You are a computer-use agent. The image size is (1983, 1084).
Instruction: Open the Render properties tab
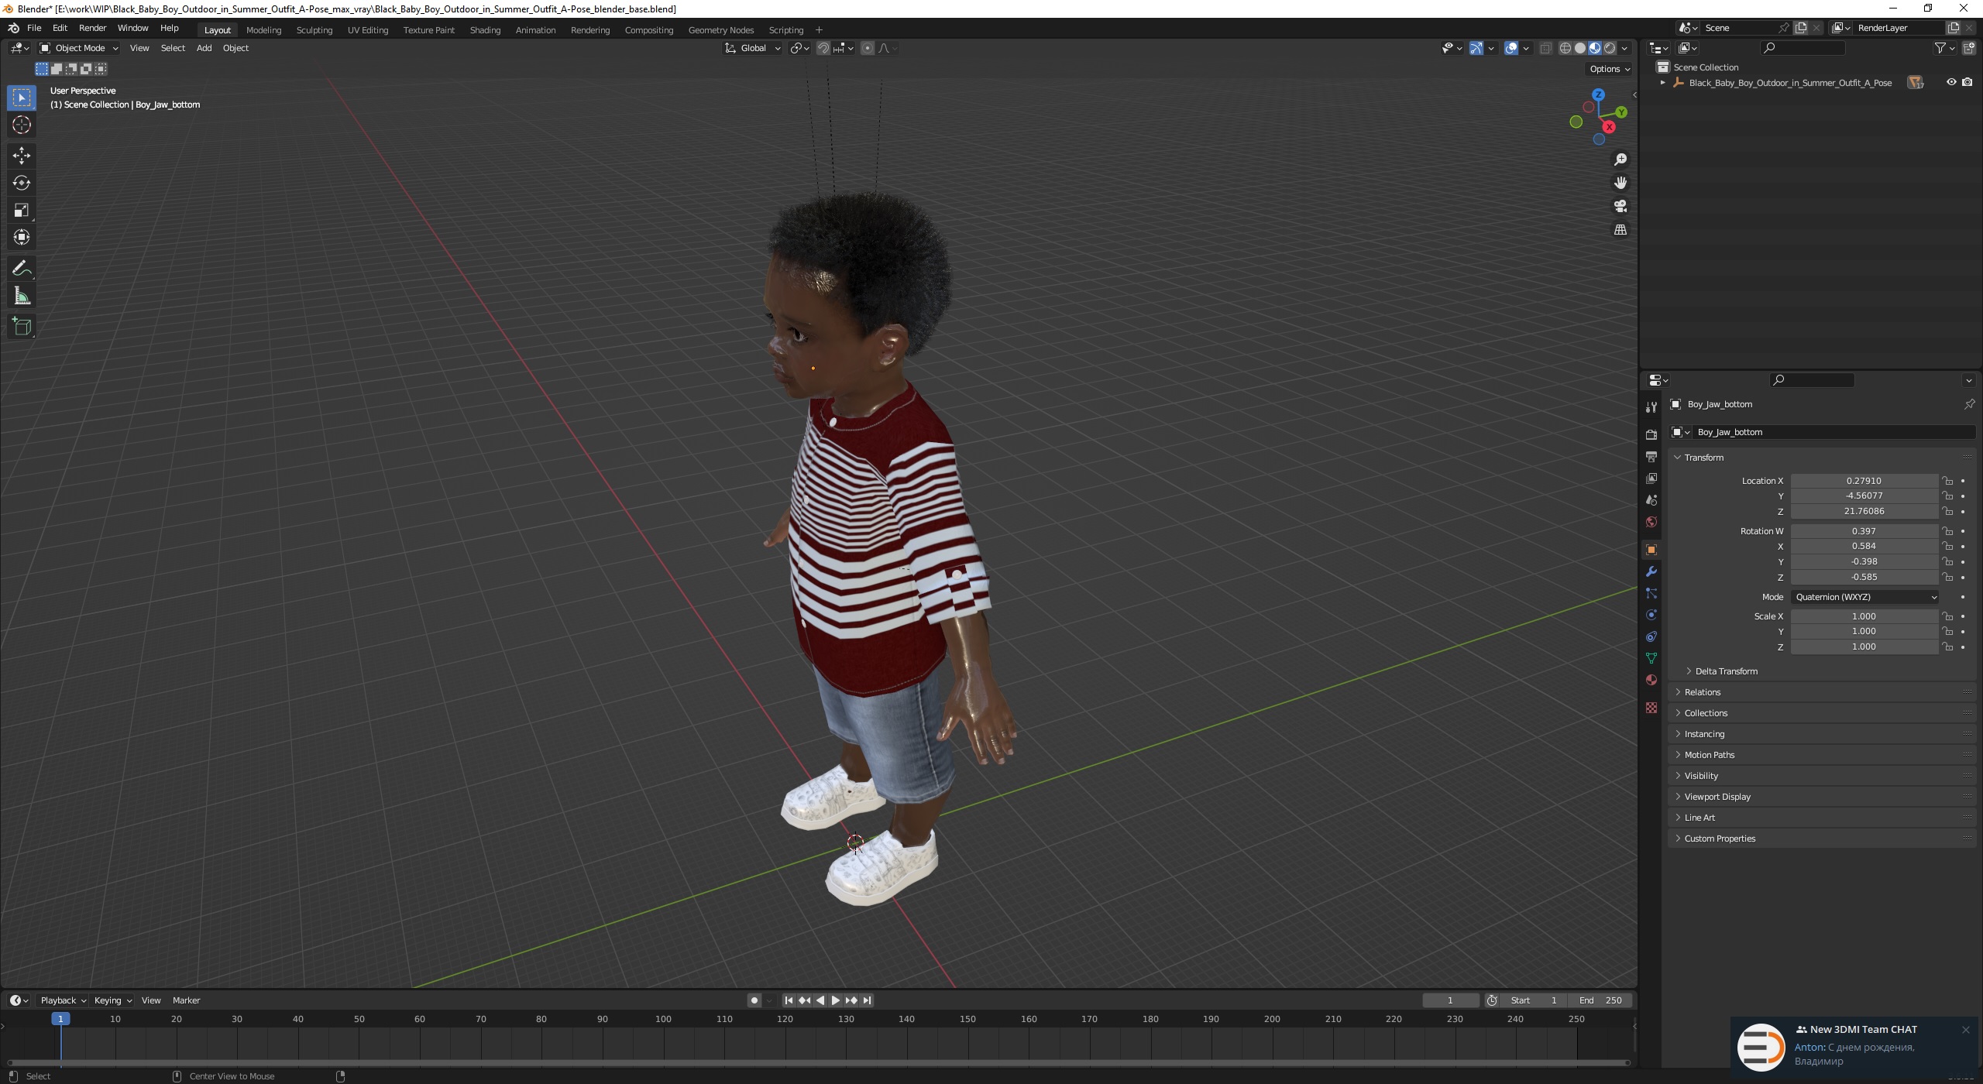coord(1651,434)
